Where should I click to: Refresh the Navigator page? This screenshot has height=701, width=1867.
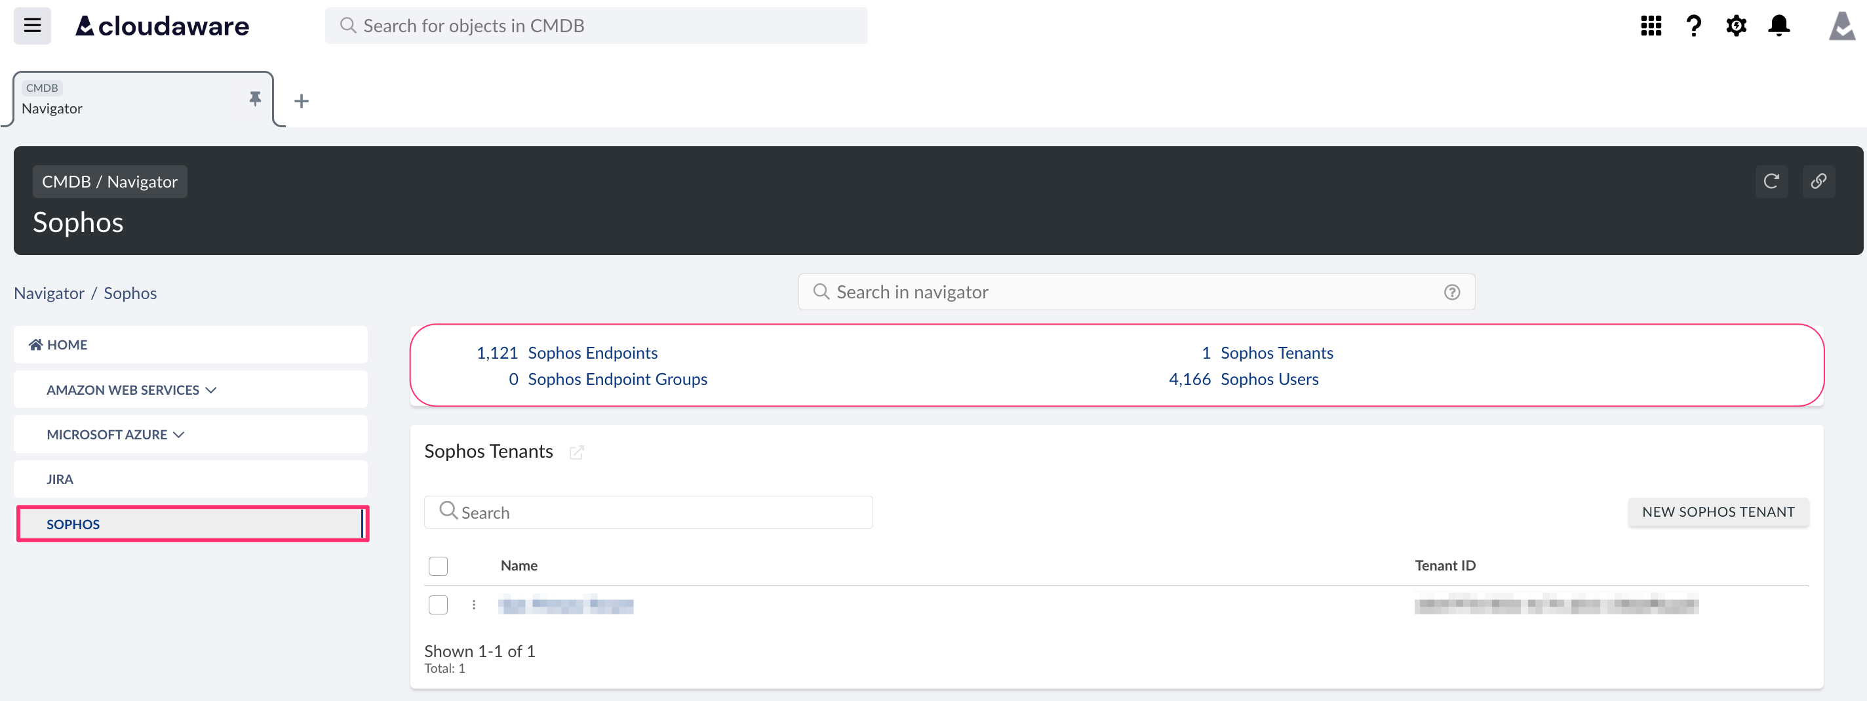pyautogui.click(x=1771, y=181)
